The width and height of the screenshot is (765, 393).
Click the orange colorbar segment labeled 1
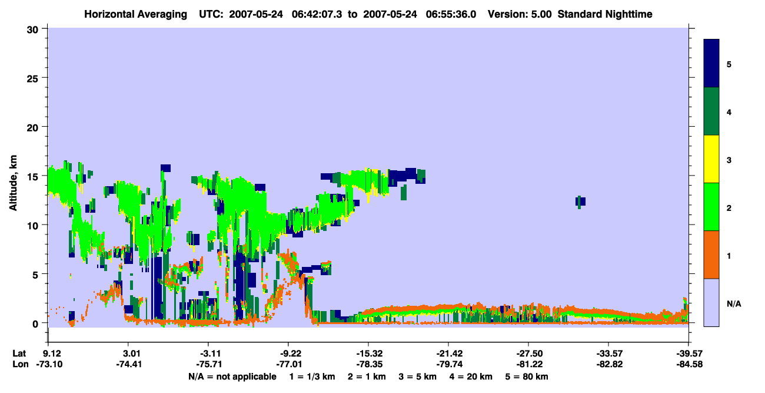pos(711,255)
